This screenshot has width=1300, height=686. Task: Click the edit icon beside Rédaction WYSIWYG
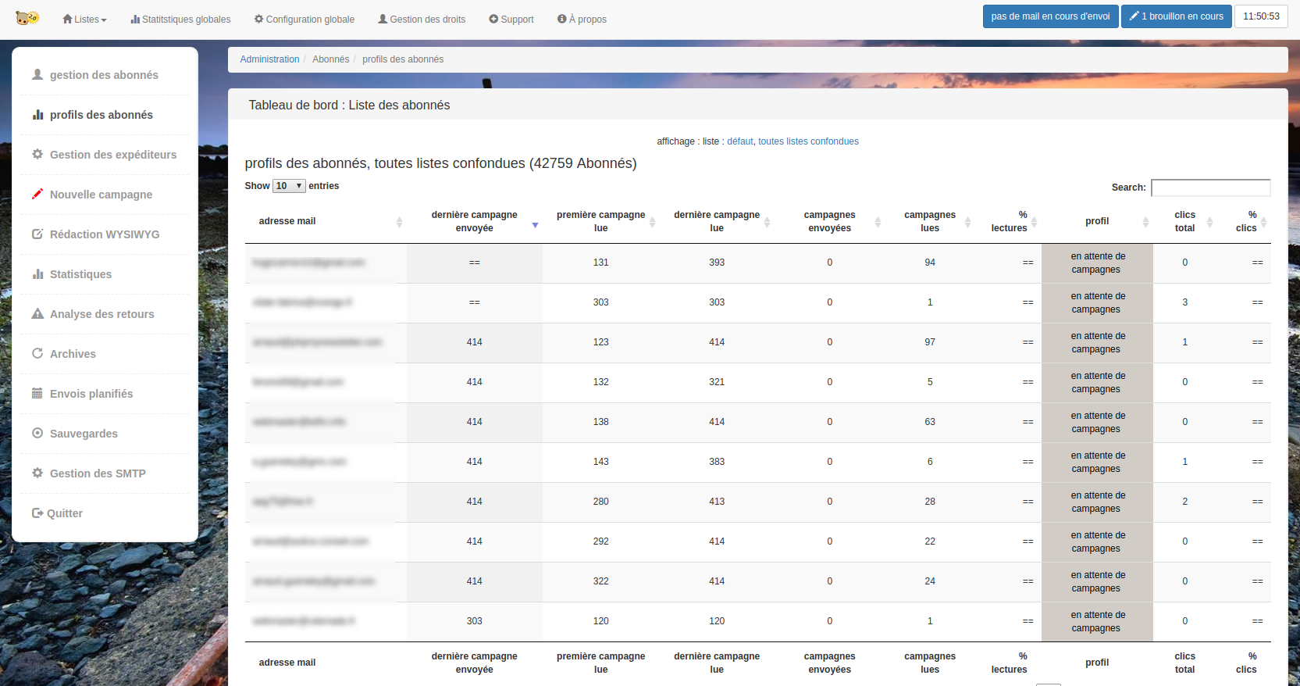(37, 234)
